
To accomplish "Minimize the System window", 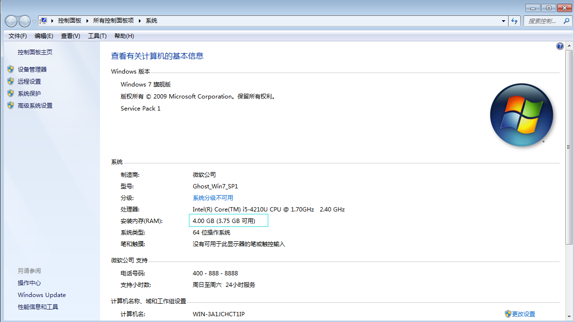I will click(x=533, y=8).
